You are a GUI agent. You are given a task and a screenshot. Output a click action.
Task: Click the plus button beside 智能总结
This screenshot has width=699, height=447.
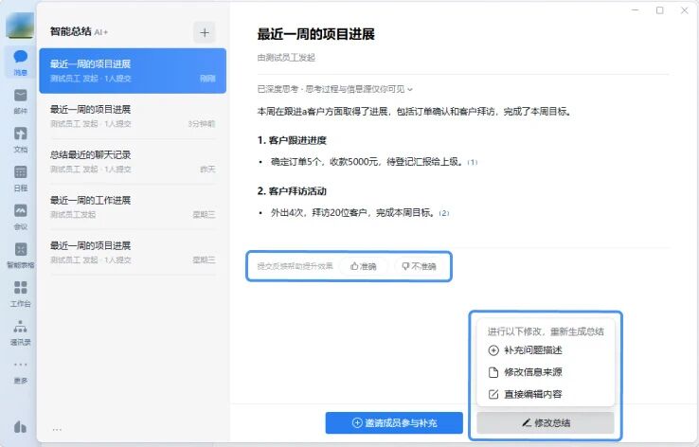tap(205, 32)
